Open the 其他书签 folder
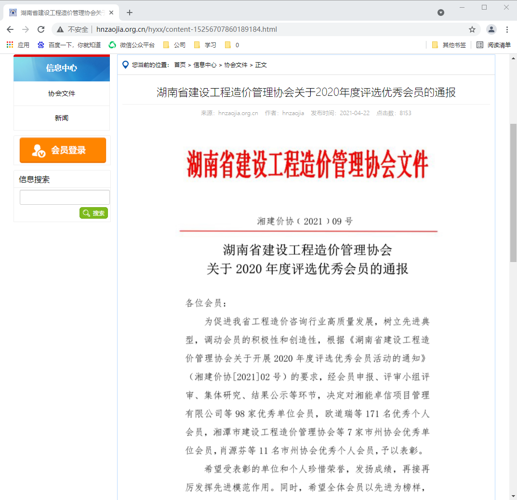The height and width of the screenshot is (500, 517). click(x=449, y=45)
